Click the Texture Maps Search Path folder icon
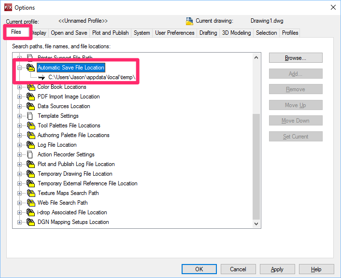 (x=30, y=193)
